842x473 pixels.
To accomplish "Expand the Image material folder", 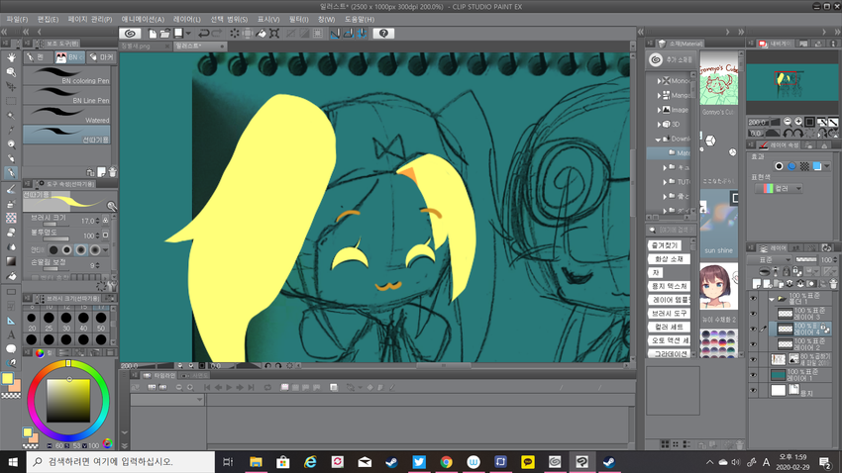I will (659, 110).
